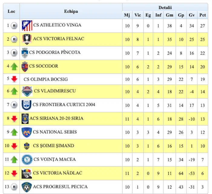Click the CS National Sebis crest

point(27,132)
